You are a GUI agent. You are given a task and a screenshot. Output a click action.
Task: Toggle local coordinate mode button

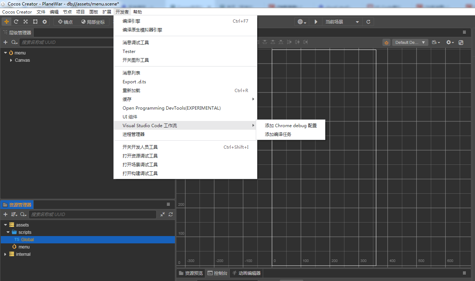coord(93,22)
